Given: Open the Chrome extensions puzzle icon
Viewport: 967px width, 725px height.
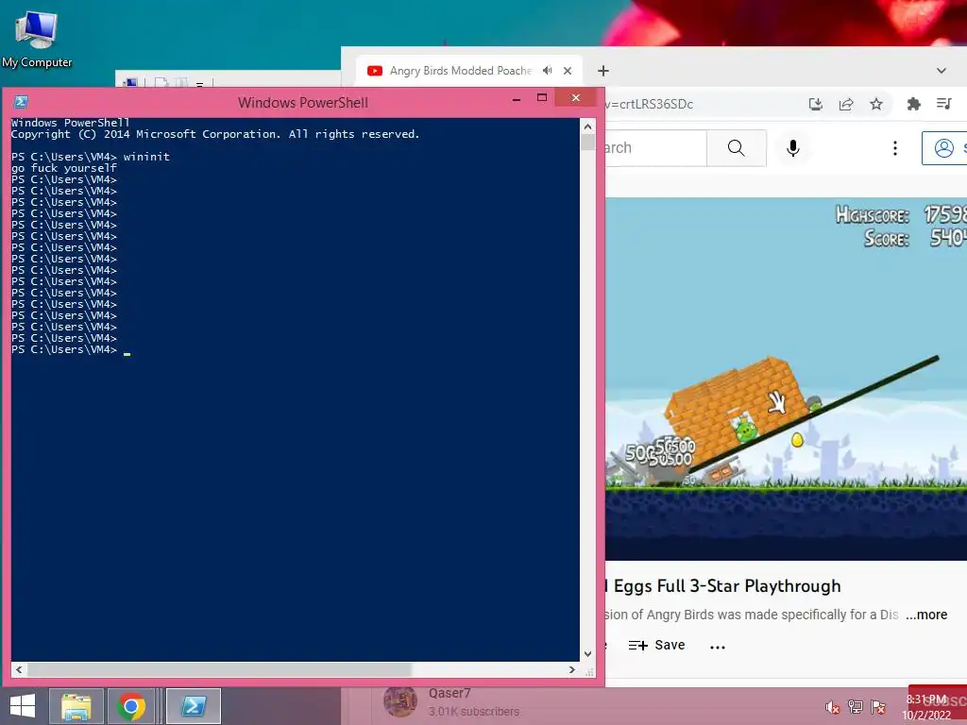Looking at the screenshot, I should point(913,104).
